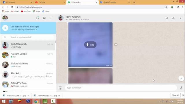Open the emoji picker
Image resolution: width=185 pixels, height=104 pixels.
[60, 88]
